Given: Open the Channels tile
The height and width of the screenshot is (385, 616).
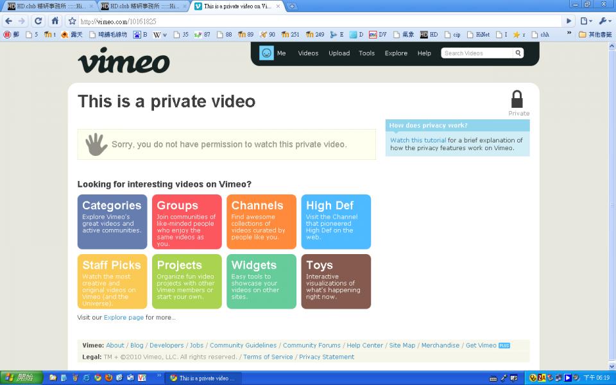Looking at the screenshot, I should [x=262, y=221].
